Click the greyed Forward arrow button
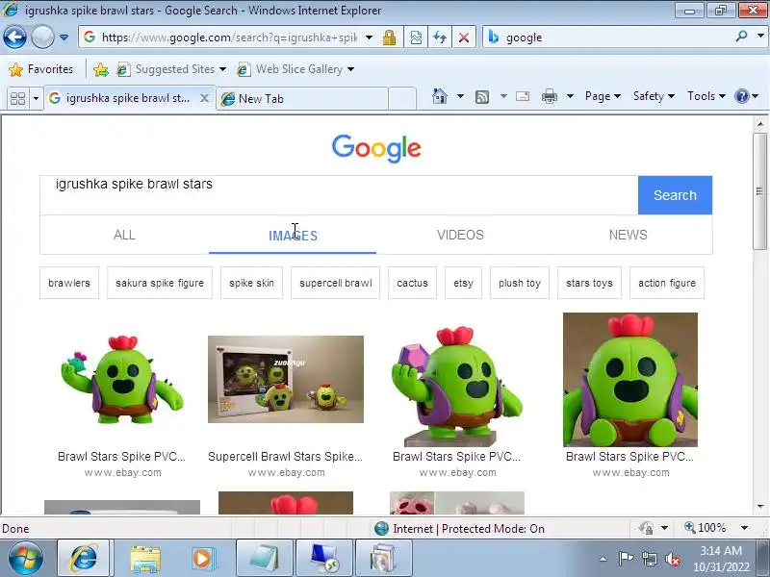Image resolution: width=770 pixels, height=577 pixels. [42, 38]
